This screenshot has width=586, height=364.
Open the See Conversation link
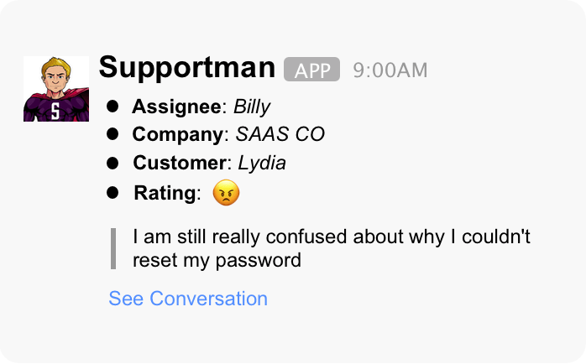coord(188,299)
